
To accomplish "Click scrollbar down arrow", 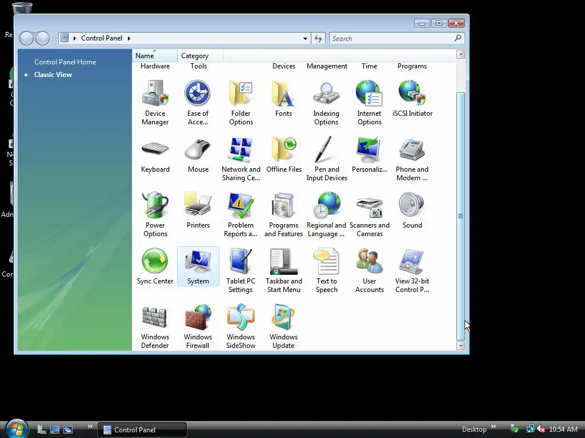I will pyautogui.click(x=461, y=346).
